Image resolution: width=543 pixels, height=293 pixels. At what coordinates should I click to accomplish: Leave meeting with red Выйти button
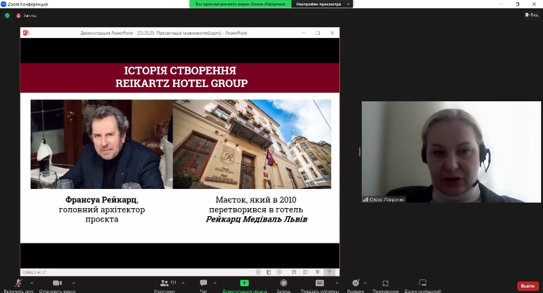528,286
